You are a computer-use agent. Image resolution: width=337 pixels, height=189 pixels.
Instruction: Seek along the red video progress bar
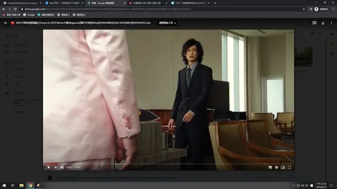(x=168, y=163)
